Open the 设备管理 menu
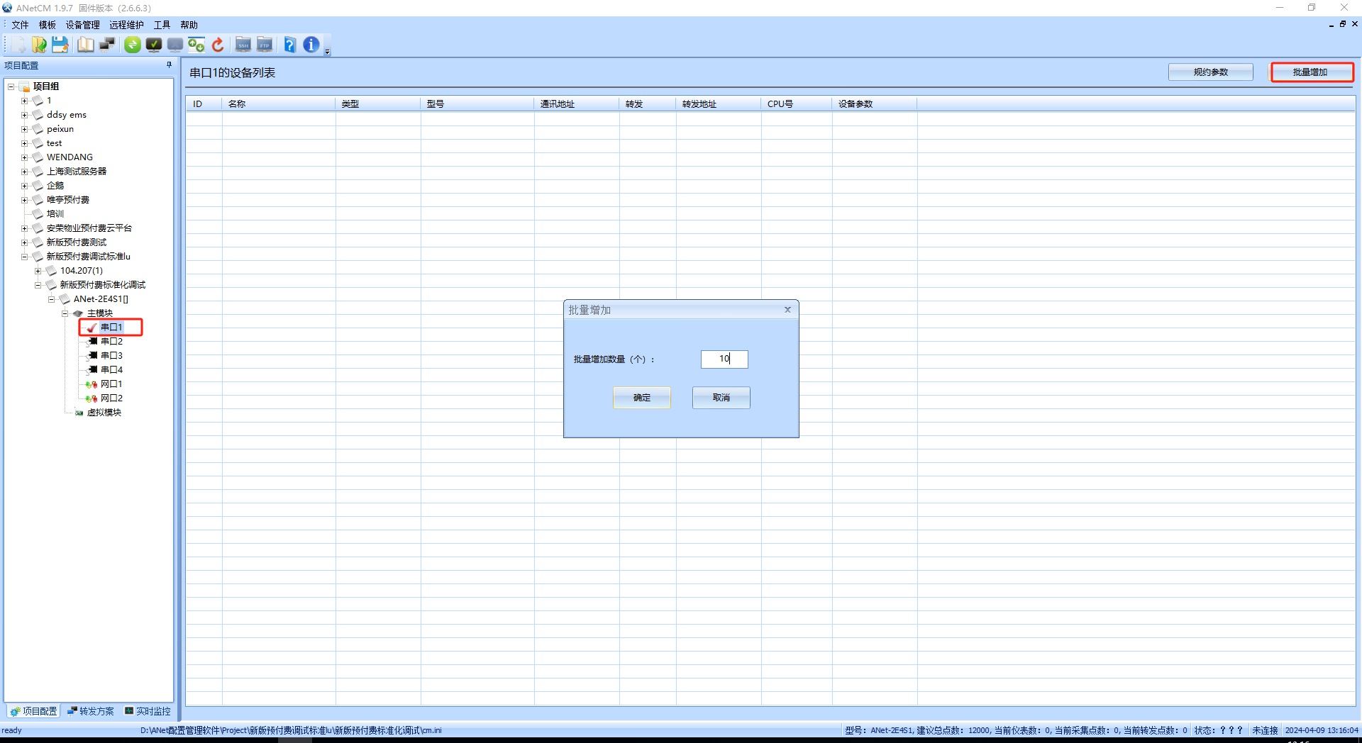 [82, 25]
